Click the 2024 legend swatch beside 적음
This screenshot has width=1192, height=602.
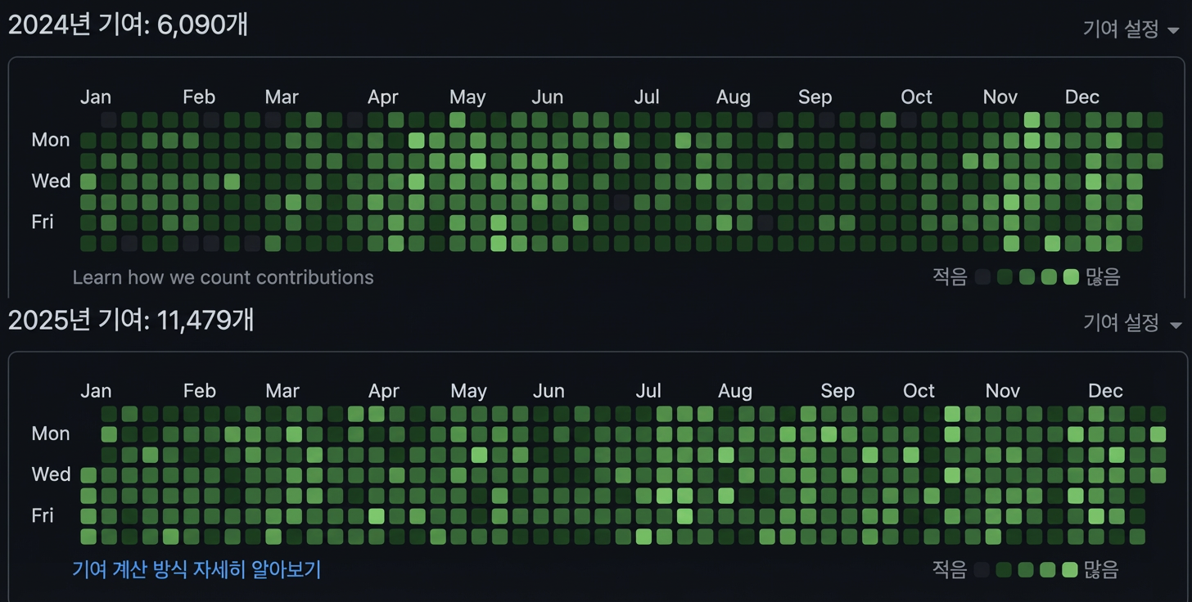(982, 277)
